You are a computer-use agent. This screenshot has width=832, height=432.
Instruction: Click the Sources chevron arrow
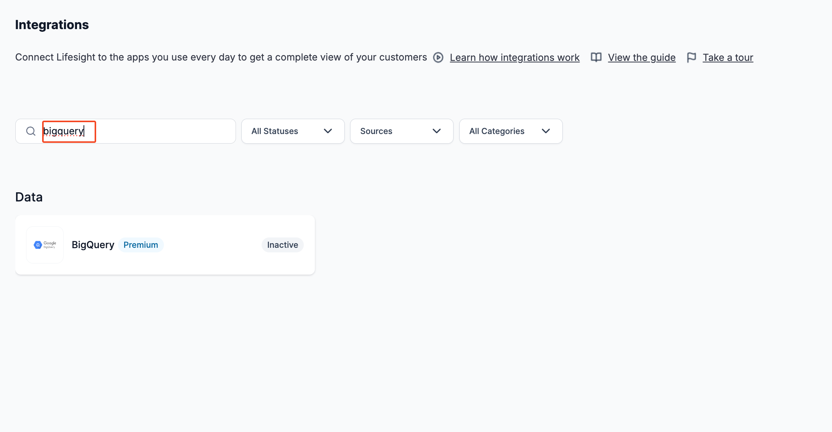click(437, 131)
